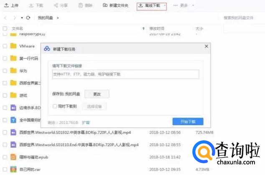Go back with the left navigation arrow
Image resolution: width=265 pixels, height=175 pixels.
point(5,18)
